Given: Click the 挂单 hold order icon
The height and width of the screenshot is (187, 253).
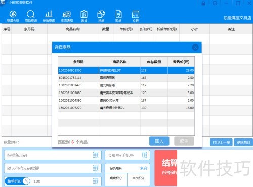Looking at the screenshot, I should (101, 16).
